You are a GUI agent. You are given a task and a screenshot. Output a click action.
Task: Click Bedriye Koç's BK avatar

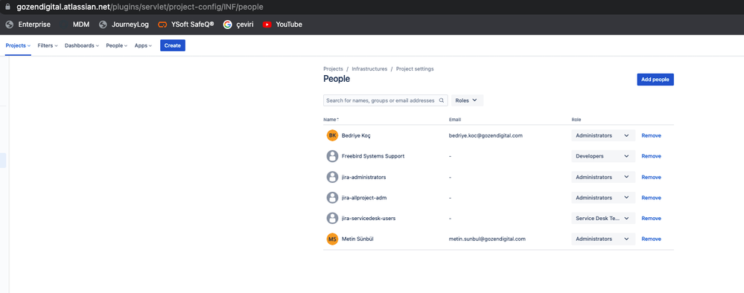[332, 135]
